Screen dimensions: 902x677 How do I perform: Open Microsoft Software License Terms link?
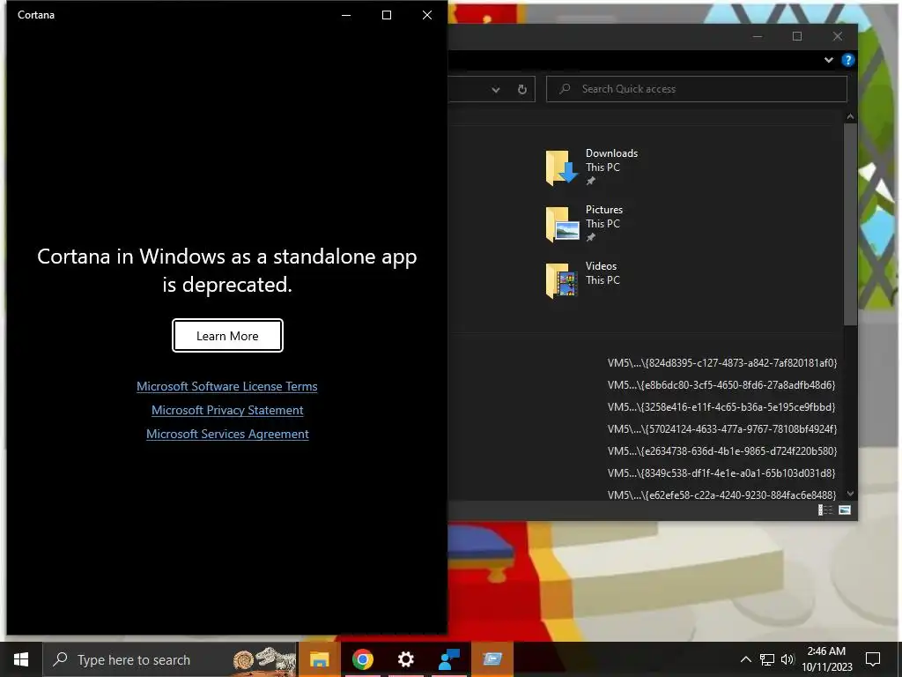click(x=227, y=386)
